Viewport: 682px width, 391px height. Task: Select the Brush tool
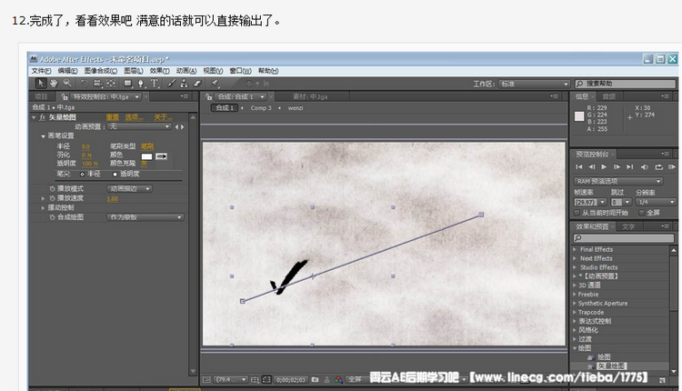[171, 83]
